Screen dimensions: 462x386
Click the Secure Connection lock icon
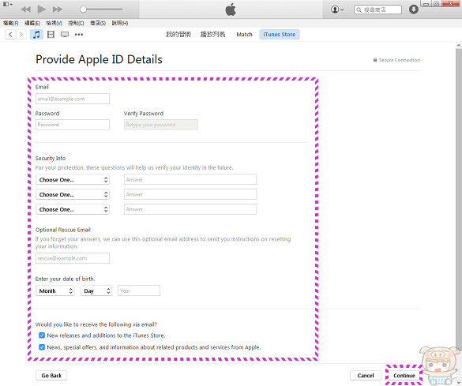pyautogui.click(x=375, y=60)
